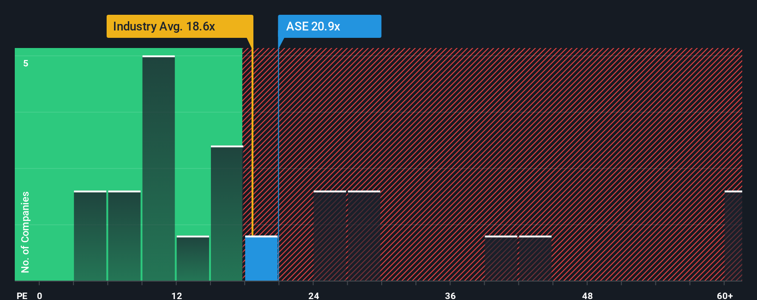757x300 pixels.
Task: Click the tallest bar near PE 12
Action: (159, 168)
